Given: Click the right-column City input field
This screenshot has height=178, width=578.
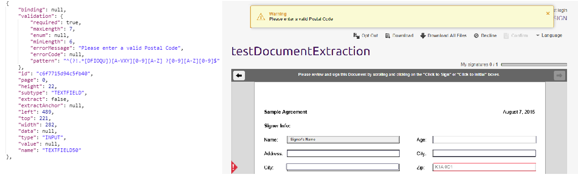Looking at the screenshot, I should click(484, 153).
